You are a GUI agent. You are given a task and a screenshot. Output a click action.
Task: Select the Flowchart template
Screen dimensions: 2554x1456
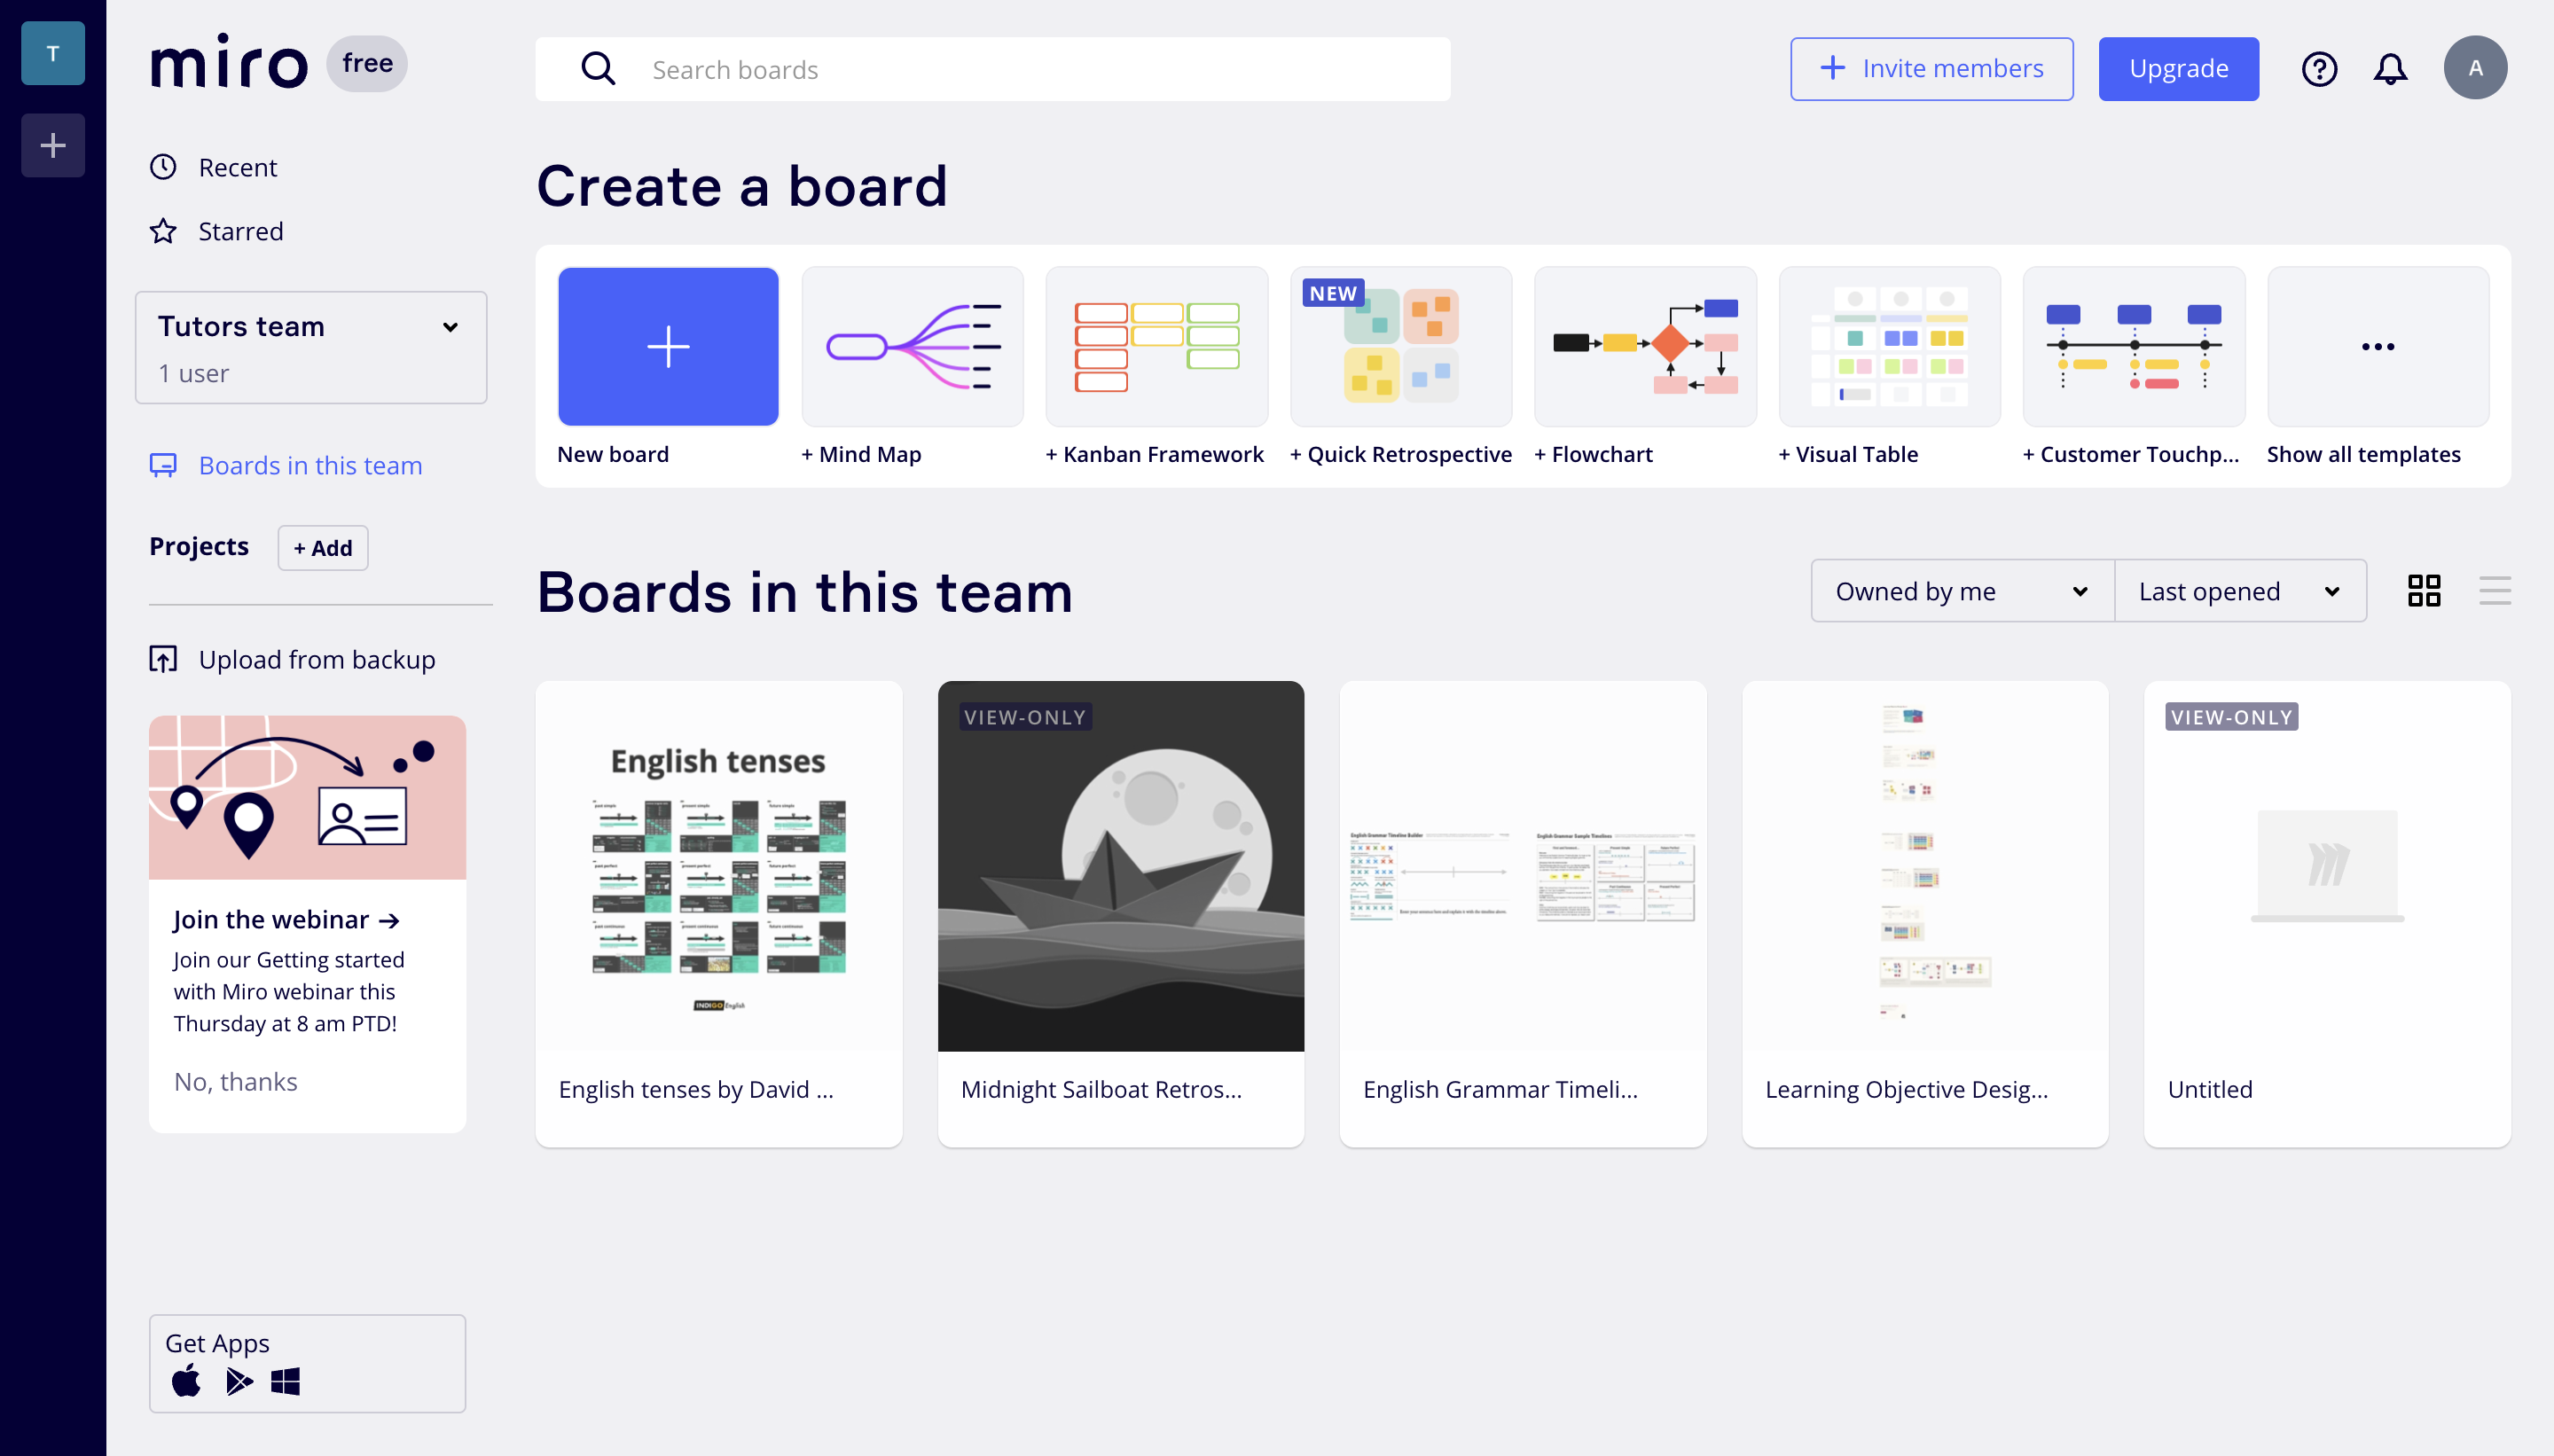pos(1644,346)
